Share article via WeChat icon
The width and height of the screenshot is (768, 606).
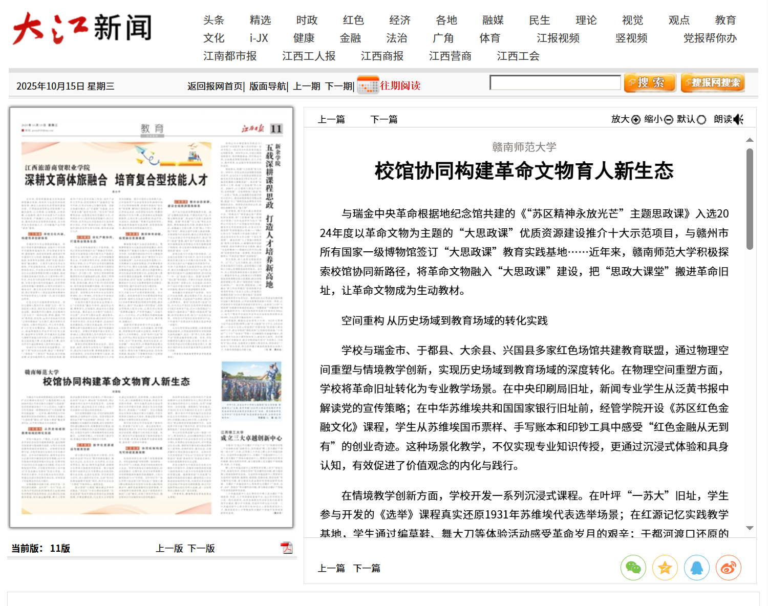(633, 568)
